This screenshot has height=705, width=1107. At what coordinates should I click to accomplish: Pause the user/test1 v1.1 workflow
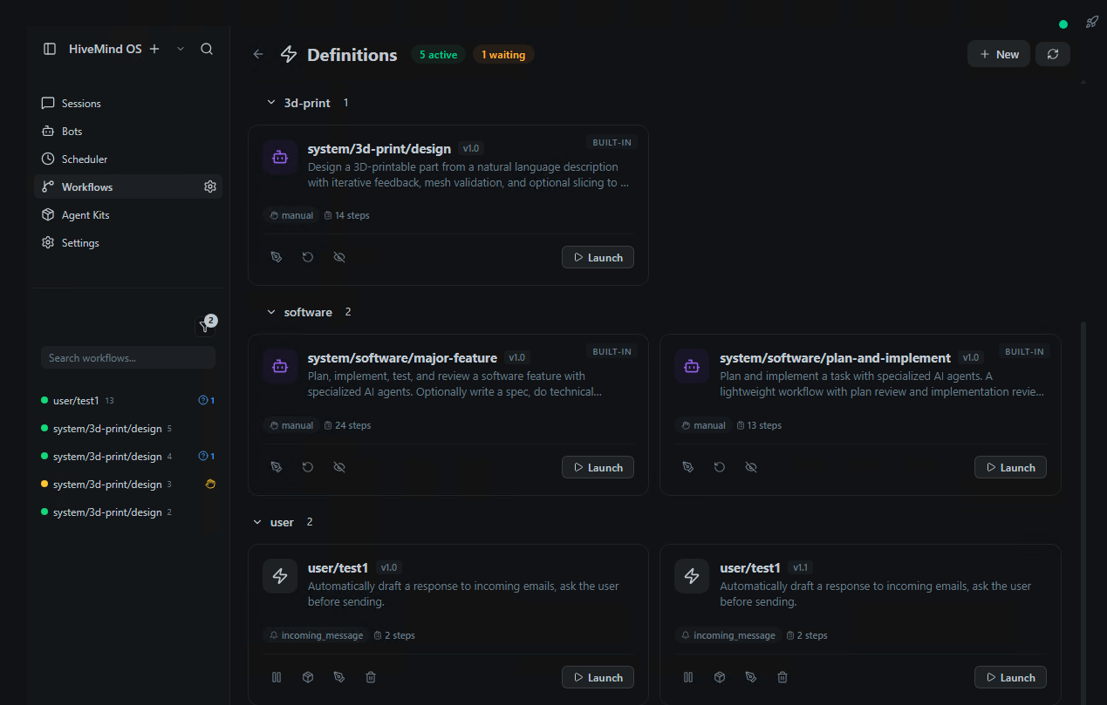pos(688,676)
